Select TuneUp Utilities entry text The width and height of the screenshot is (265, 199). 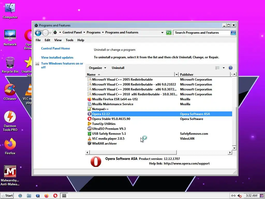tap(104, 124)
